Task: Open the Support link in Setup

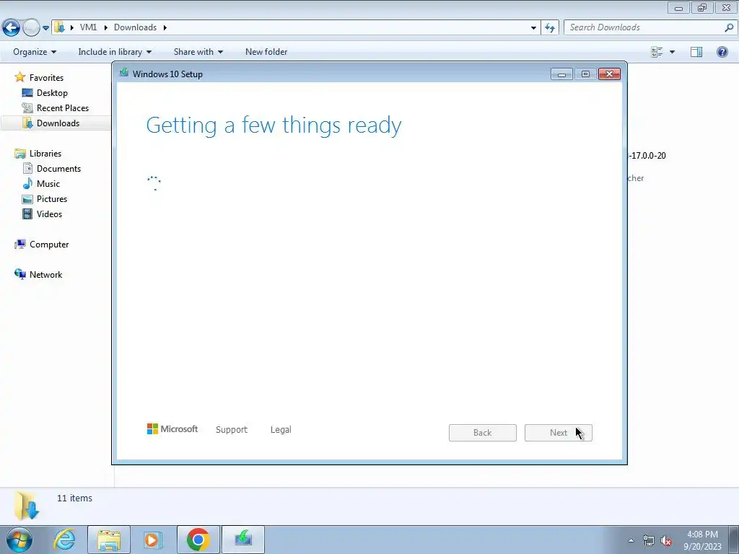Action: (232, 430)
